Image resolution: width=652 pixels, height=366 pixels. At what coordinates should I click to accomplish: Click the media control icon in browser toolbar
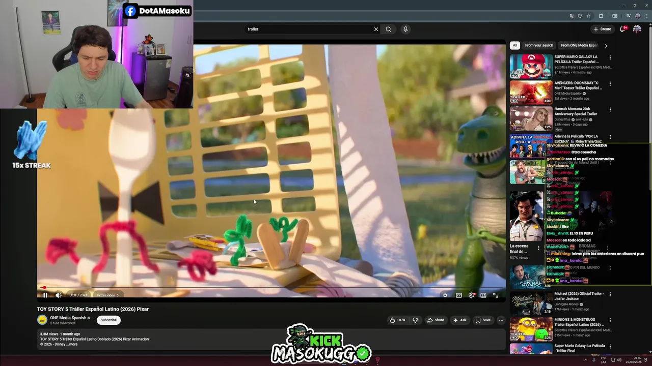628,16
